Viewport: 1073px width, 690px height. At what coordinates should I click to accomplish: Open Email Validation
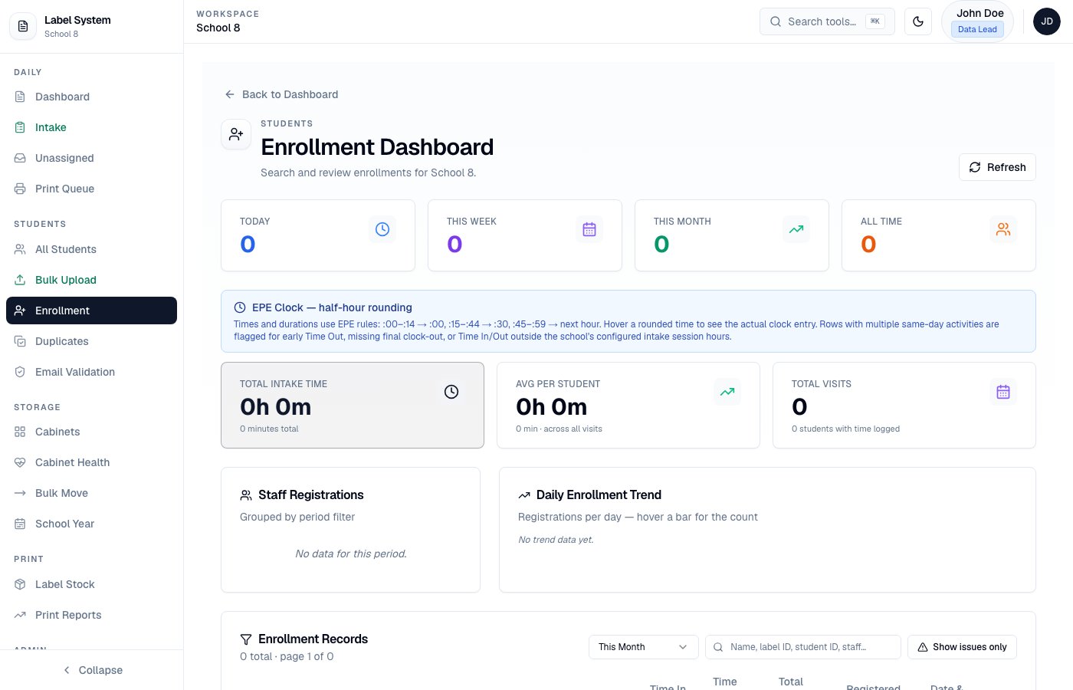91,372
